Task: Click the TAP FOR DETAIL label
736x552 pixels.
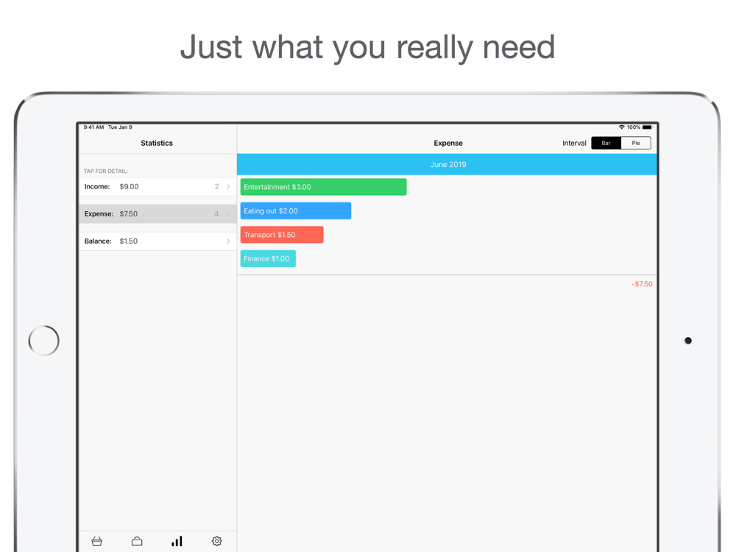Action: tap(105, 171)
